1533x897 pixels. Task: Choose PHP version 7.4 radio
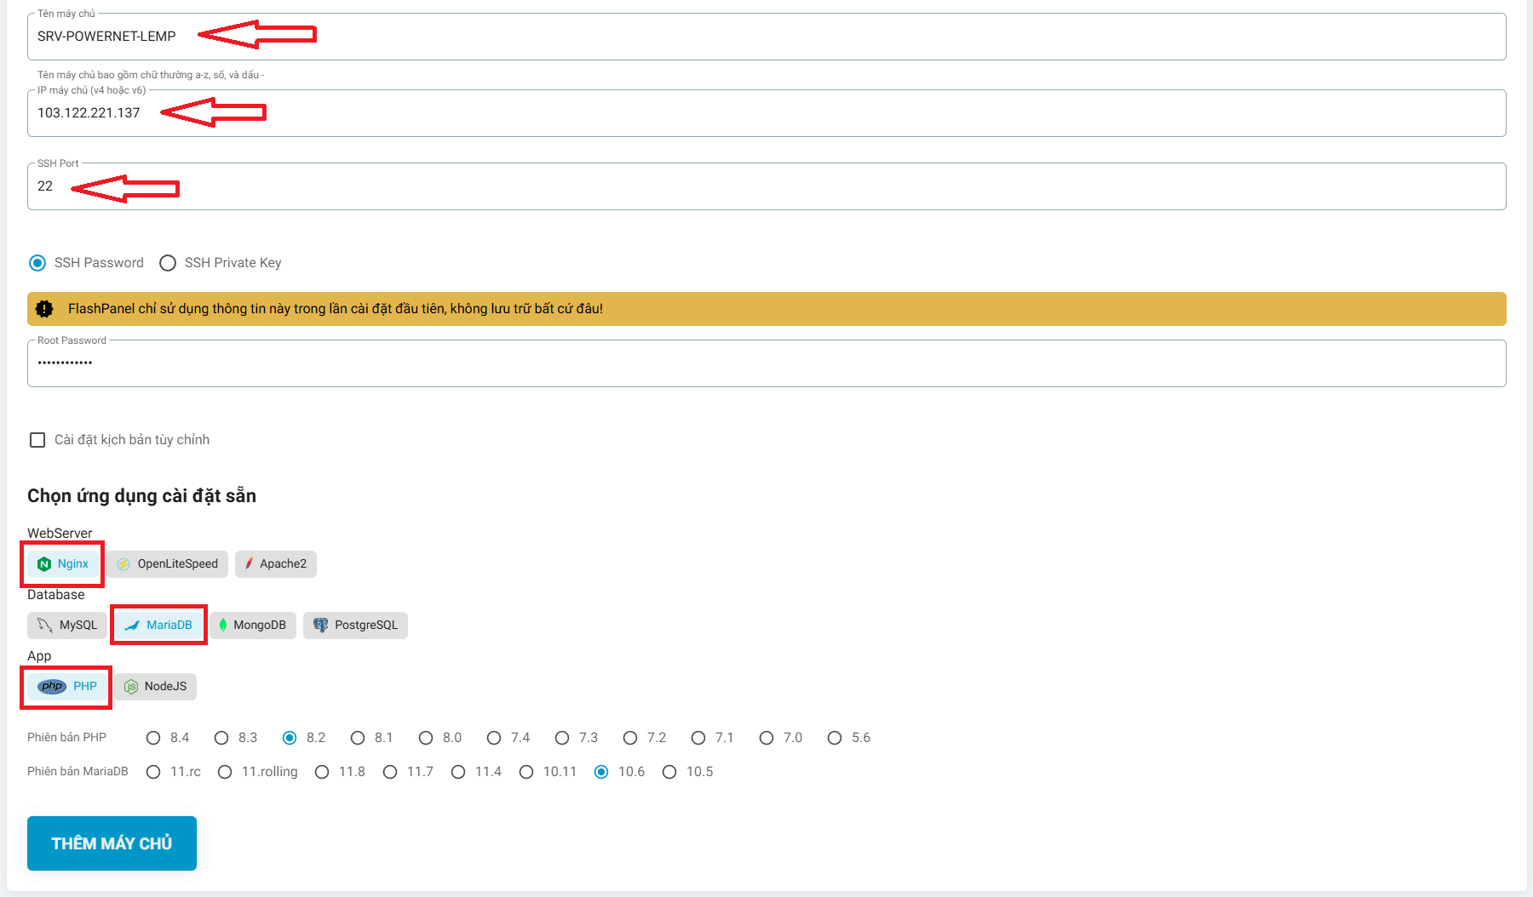(494, 738)
